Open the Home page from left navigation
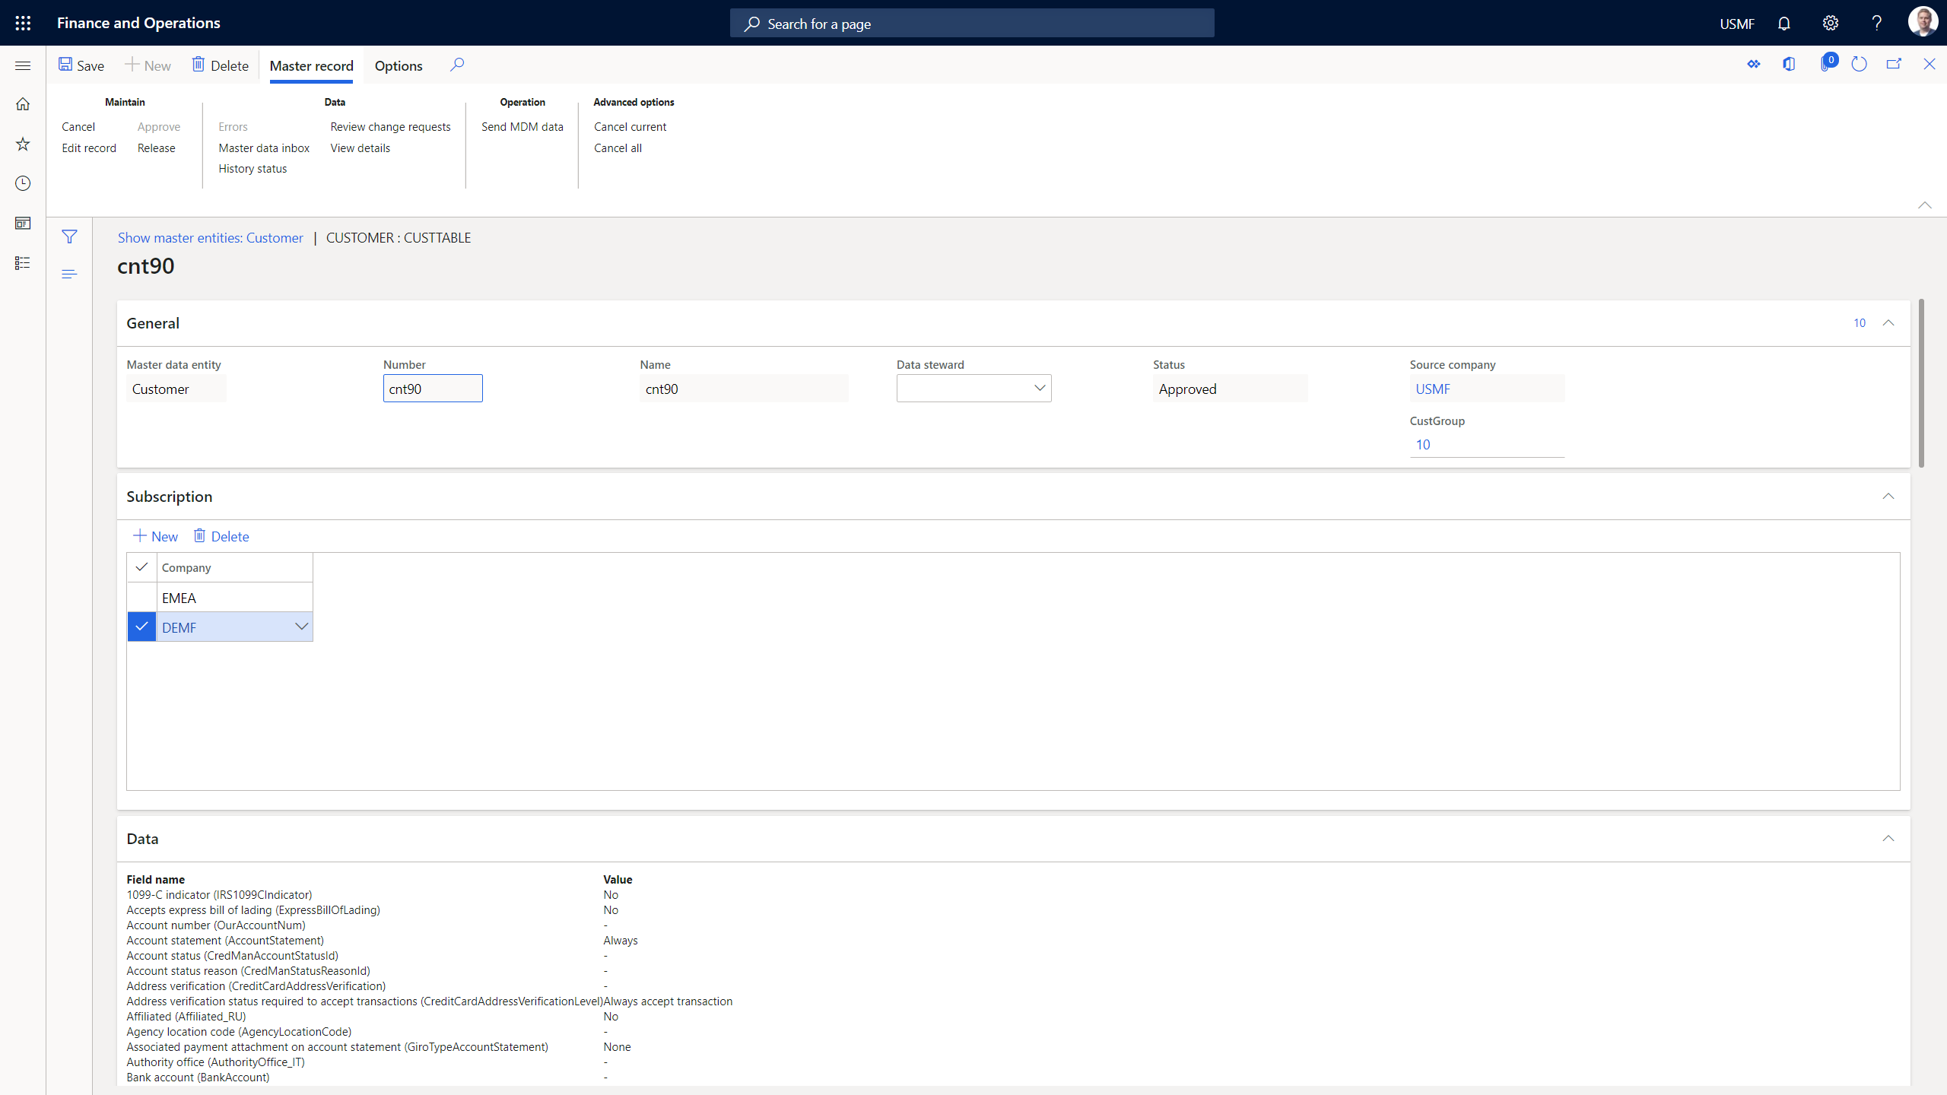Image resolution: width=1947 pixels, height=1095 pixels. 23,103
